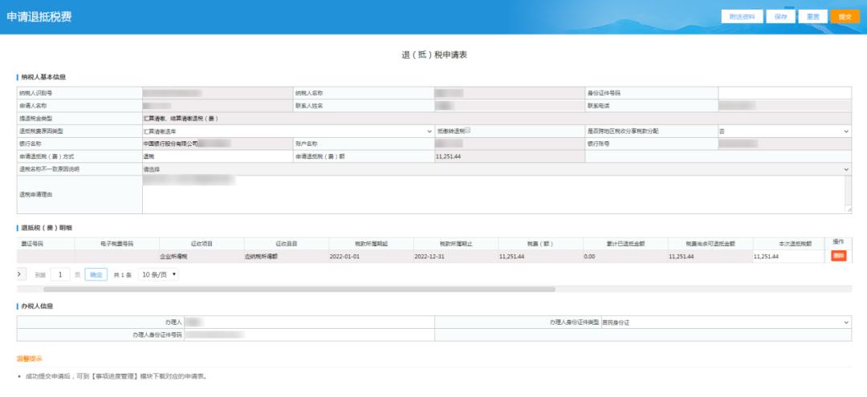Screen dimensions: 867x397
Task: Click the 税款所属期止 column header
Action: (x=456, y=244)
